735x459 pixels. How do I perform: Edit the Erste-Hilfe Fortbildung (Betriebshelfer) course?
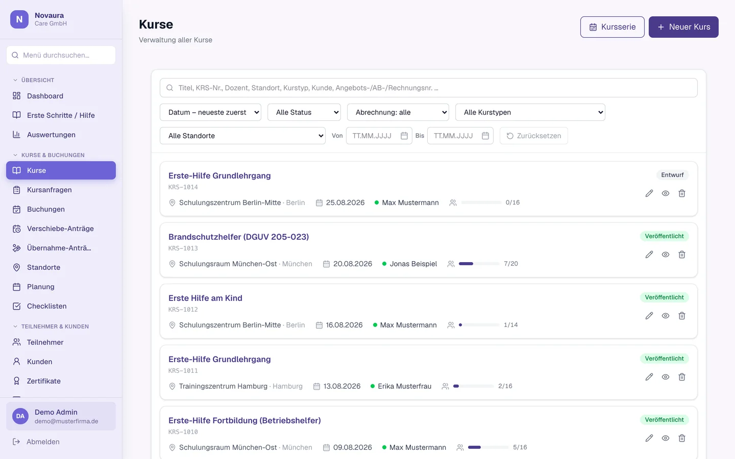(x=649, y=438)
